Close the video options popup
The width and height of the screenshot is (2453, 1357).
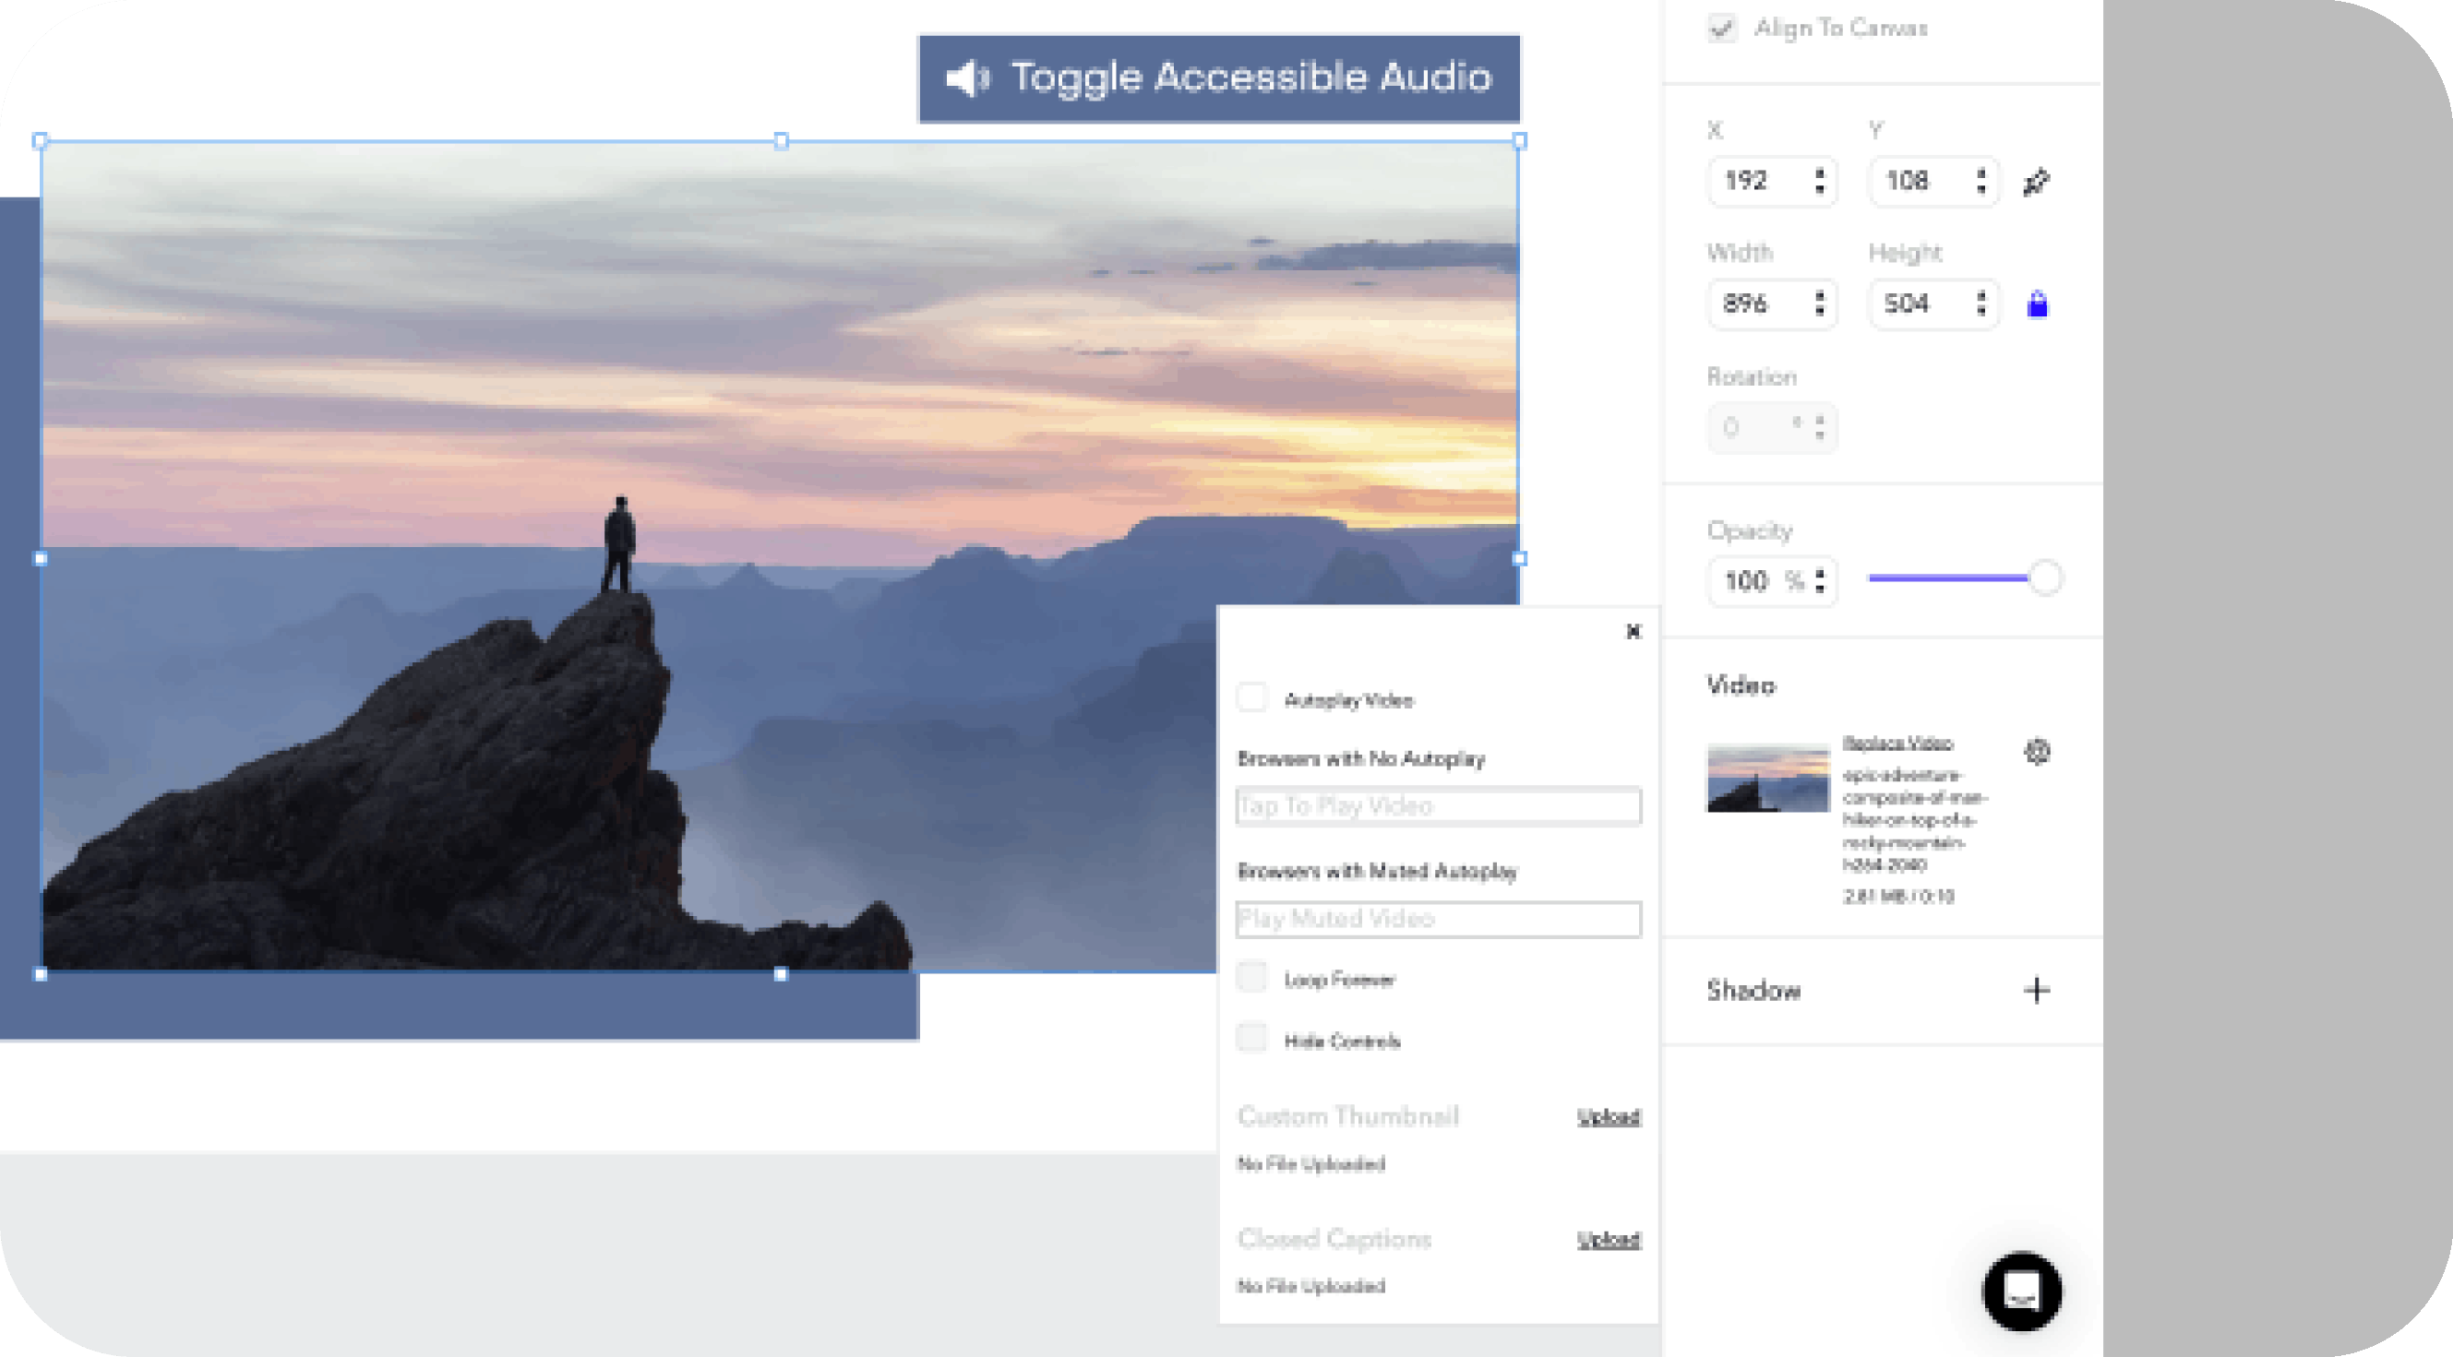1633,631
